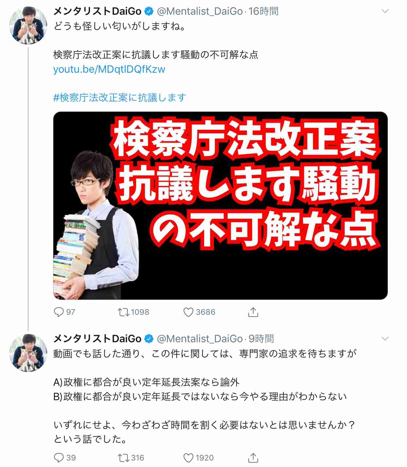Share the first tweet via share icon
The height and width of the screenshot is (467, 407).
(253, 312)
